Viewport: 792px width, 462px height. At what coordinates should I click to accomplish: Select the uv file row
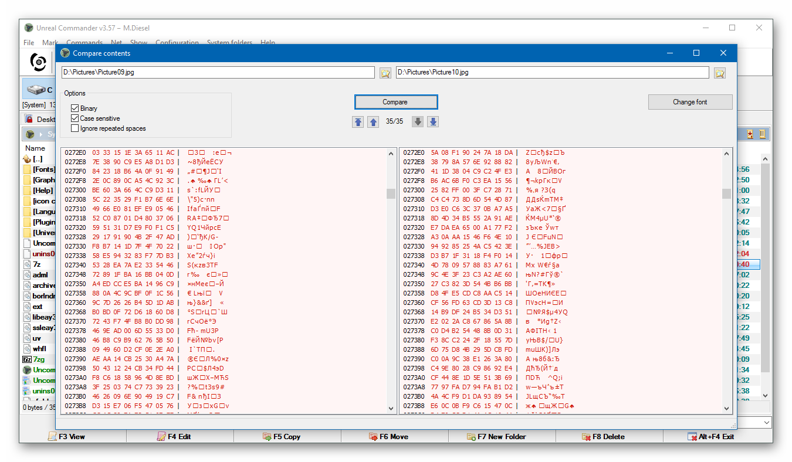tap(38, 338)
